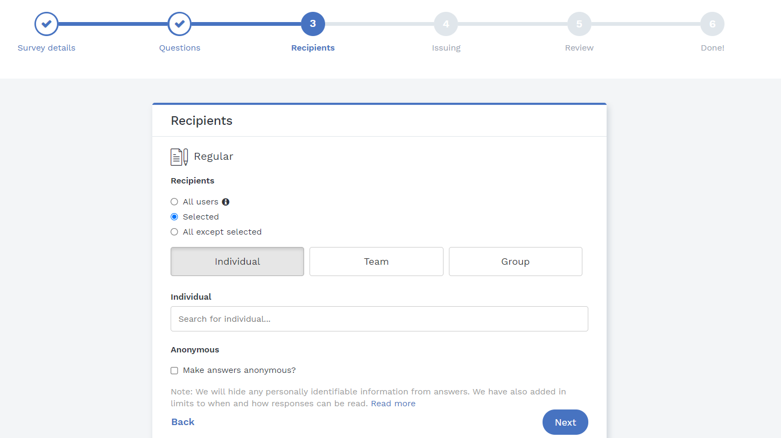Click the Back link
Image resolution: width=781 pixels, height=438 pixels.
pos(183,422)
